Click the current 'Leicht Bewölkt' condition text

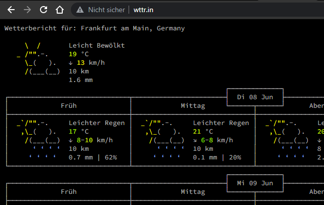click(x=97, y=45)
